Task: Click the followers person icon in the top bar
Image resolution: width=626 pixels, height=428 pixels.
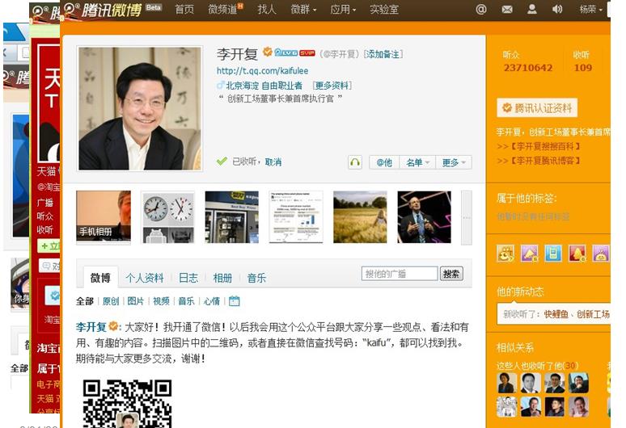Action: click(532, 9)
